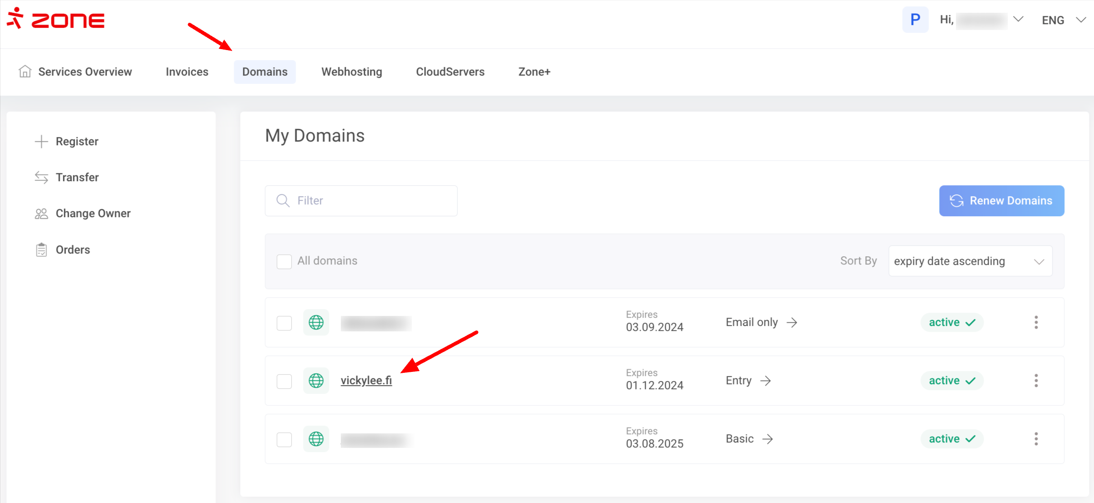Click the profile avatar with letter P
This screenshot has width=1094, height=503.
coord(915,20)
